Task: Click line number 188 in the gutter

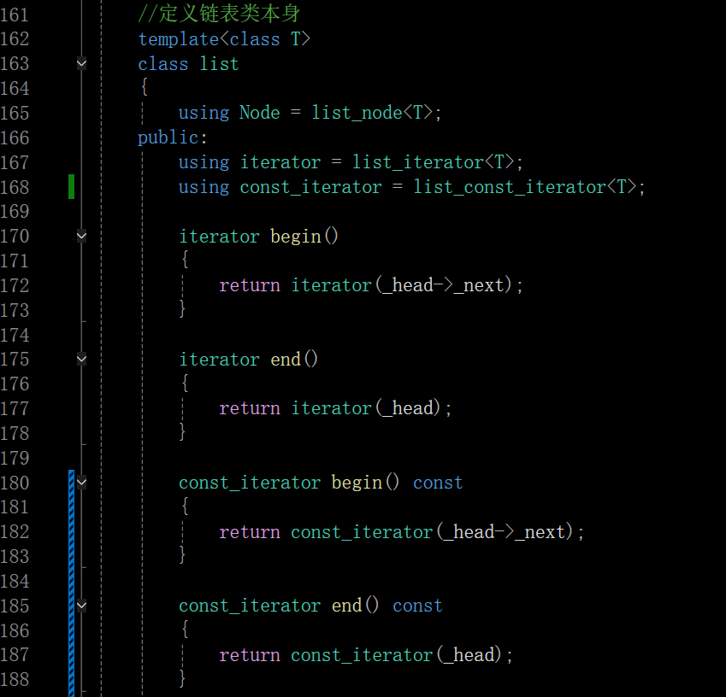Action: coord(15,680)
